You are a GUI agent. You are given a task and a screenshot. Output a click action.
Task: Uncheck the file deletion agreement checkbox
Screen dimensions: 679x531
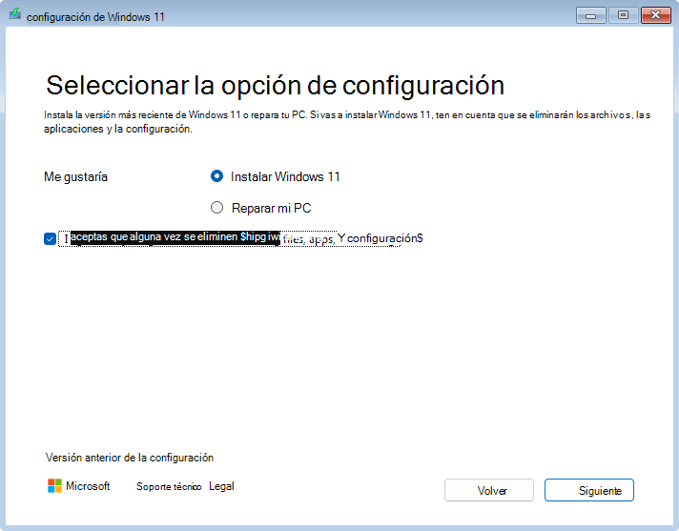point(50,238)
